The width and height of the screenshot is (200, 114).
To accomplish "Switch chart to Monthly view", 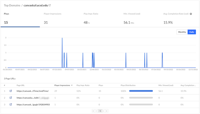I will point(182,32).
